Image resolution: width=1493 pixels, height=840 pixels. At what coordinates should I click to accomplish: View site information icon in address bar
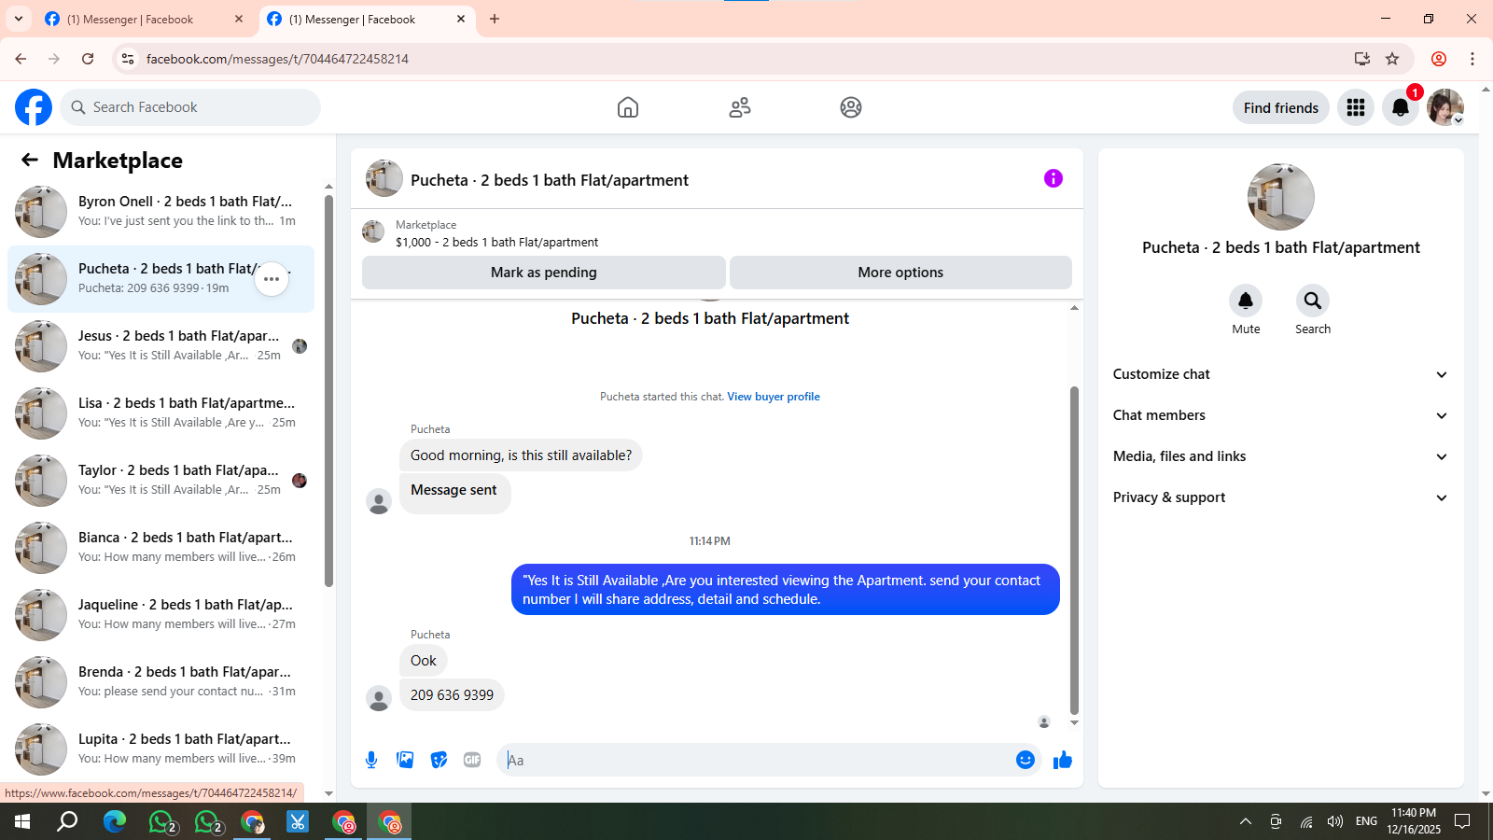coord(128,59)
